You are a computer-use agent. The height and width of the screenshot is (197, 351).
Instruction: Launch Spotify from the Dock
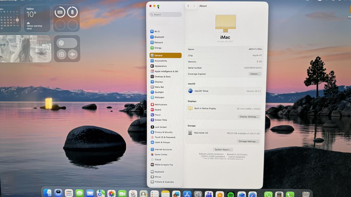(231, 194)
